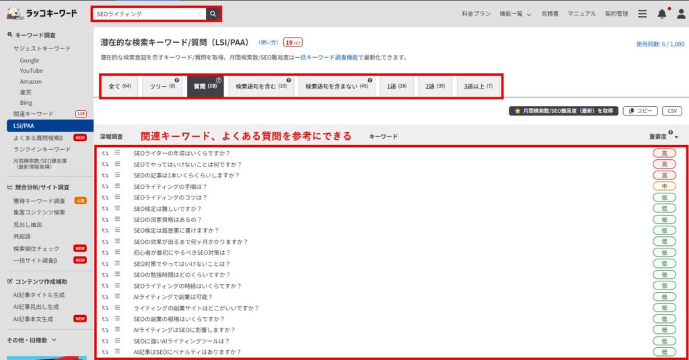Screen dimensions: 689x360
Task: Select Amazon in sidebar
Action: pyautogui.click(x=30, y=81)
